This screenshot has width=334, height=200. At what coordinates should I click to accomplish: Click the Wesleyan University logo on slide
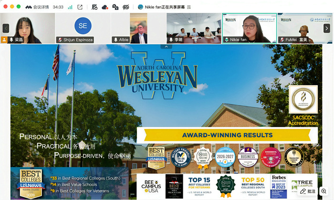(x=157, y=76)
